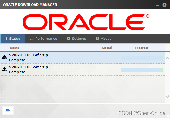170x118 pixels.
Task: Open the download folder icon button
Action: click(x=8, y=110)
